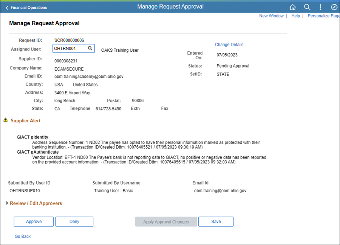
Task: Click the Review / Edit Approvers label
Action: [36, 203]
